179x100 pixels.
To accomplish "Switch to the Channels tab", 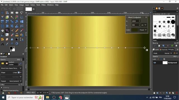I will pyautogui.click(x=164, y=50).
